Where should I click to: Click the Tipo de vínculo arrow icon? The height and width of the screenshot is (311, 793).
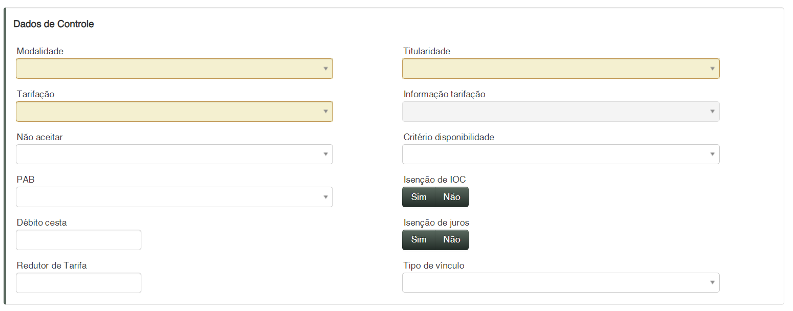[712, 283]
